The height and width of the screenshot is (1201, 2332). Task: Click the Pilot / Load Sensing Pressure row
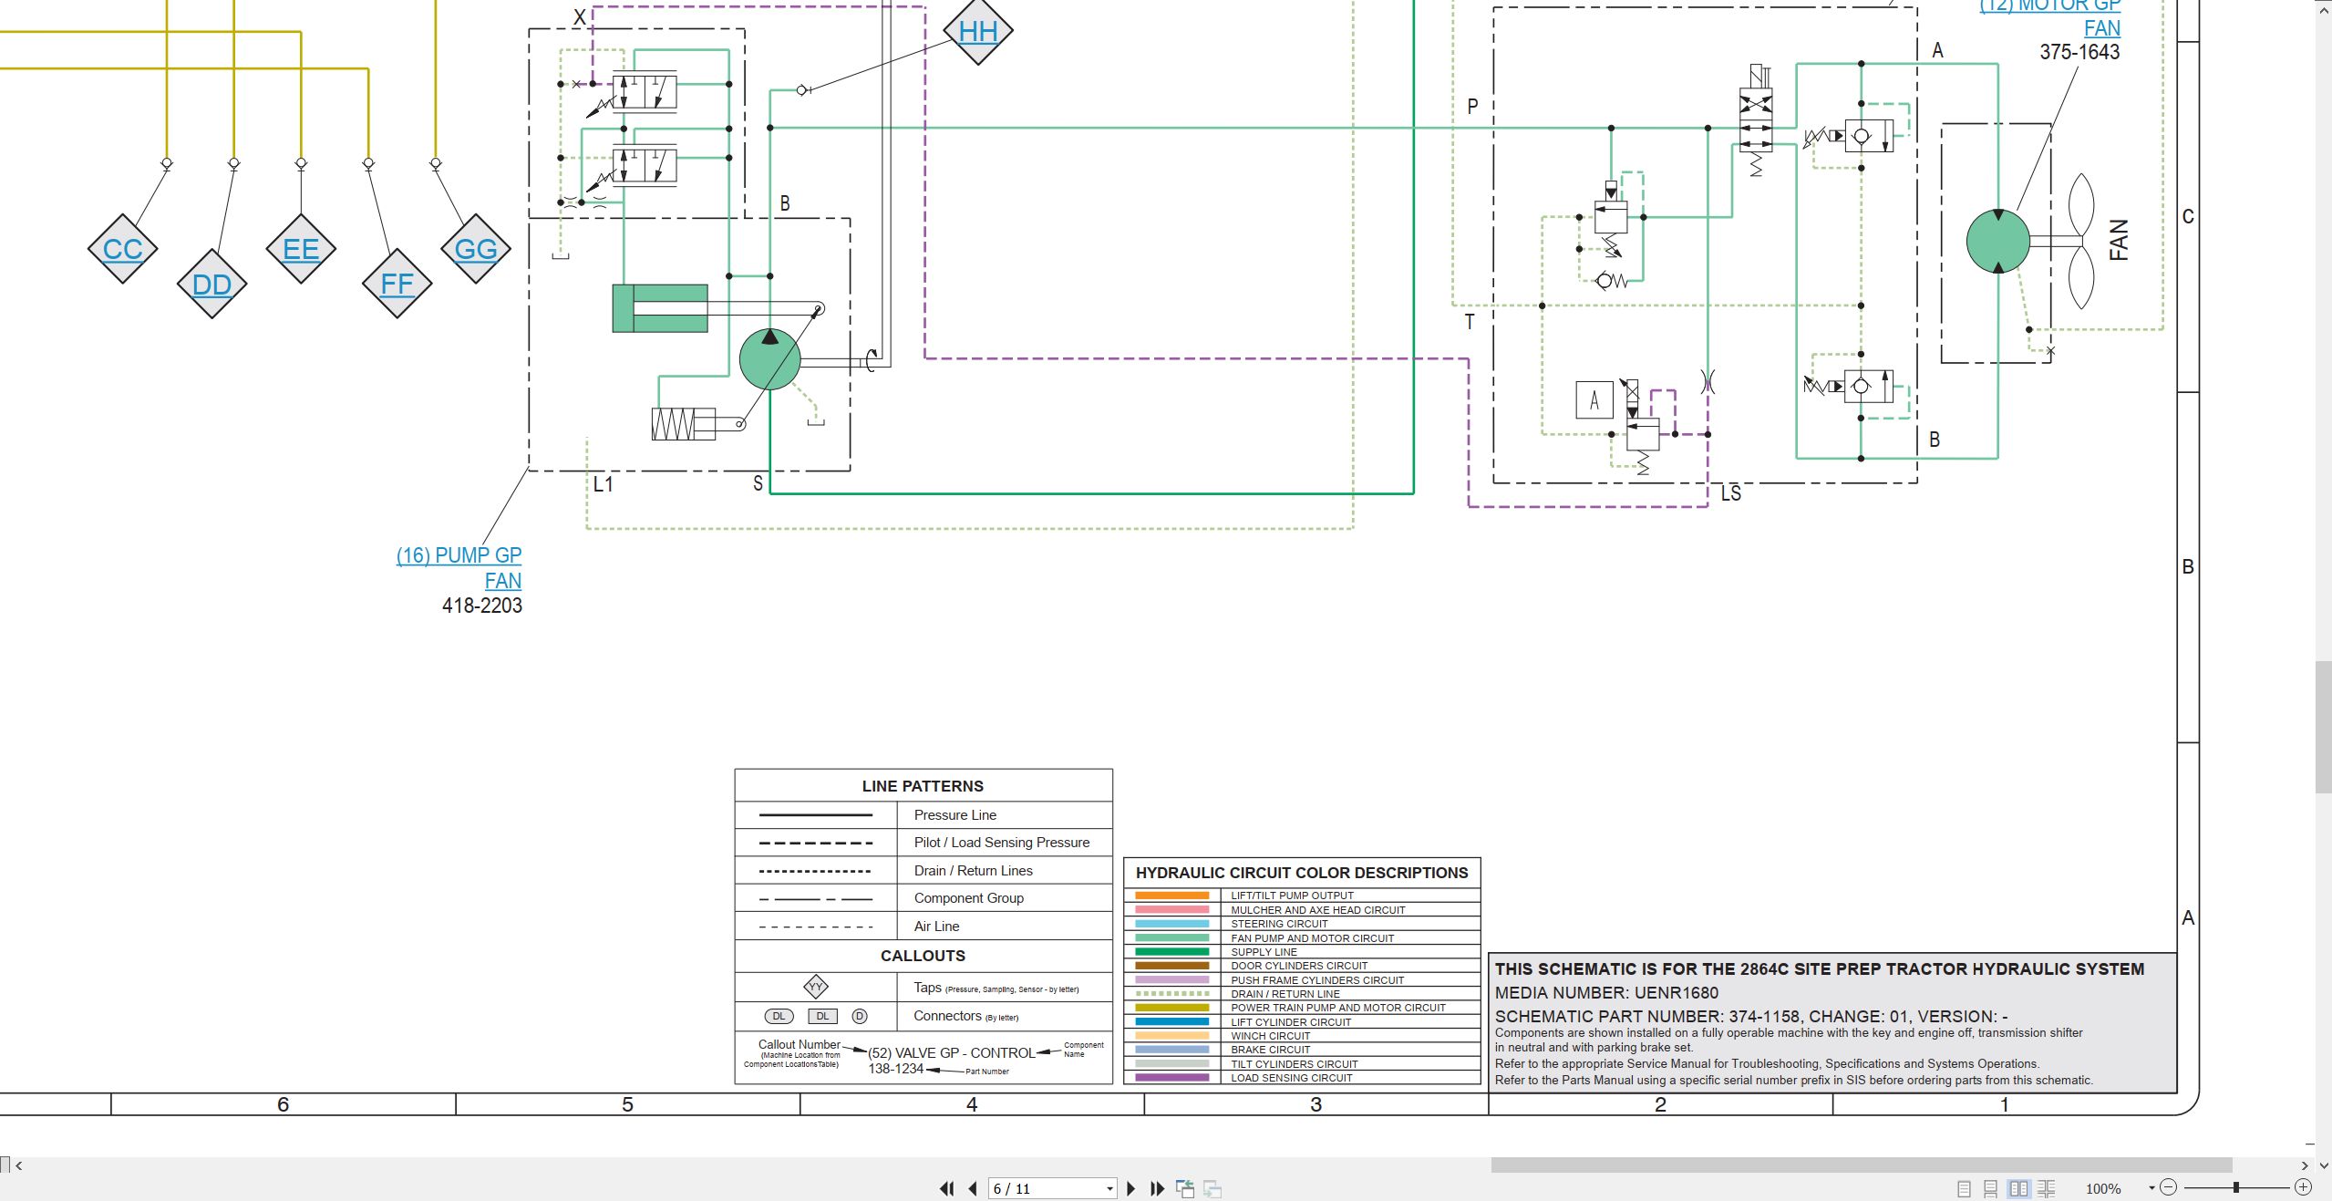pyautogui.click(x=924, y=843)
